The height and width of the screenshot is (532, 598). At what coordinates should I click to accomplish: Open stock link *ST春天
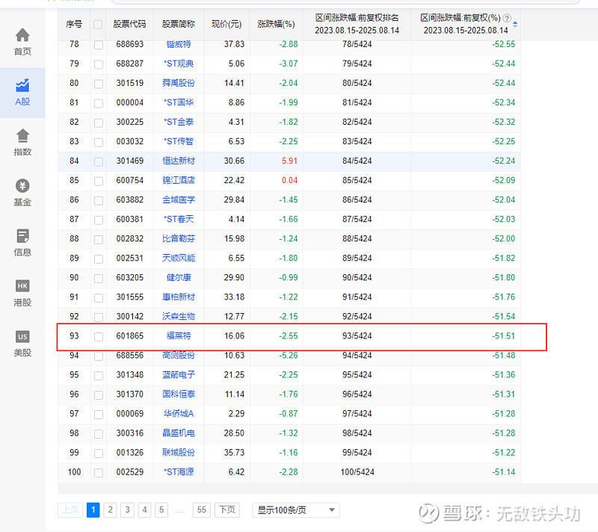click(179, 219)
